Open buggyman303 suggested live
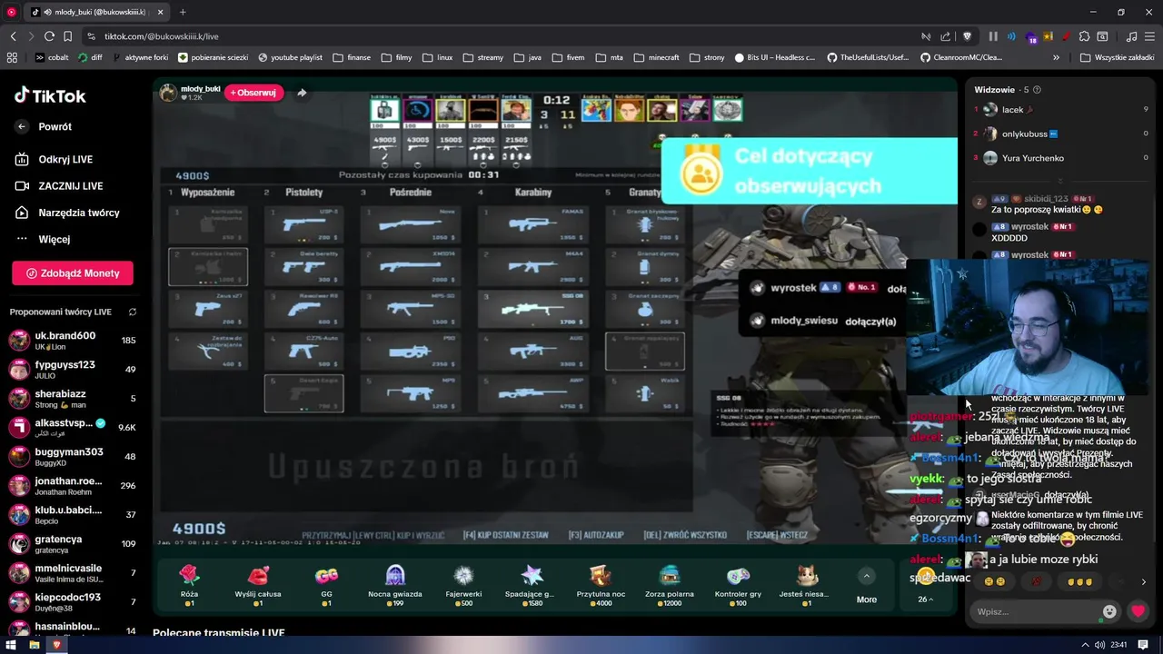 tap(73, 457)
